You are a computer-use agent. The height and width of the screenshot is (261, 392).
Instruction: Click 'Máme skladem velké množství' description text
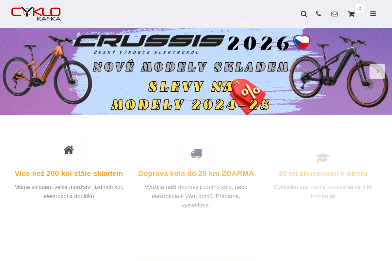tap(69, 192)
